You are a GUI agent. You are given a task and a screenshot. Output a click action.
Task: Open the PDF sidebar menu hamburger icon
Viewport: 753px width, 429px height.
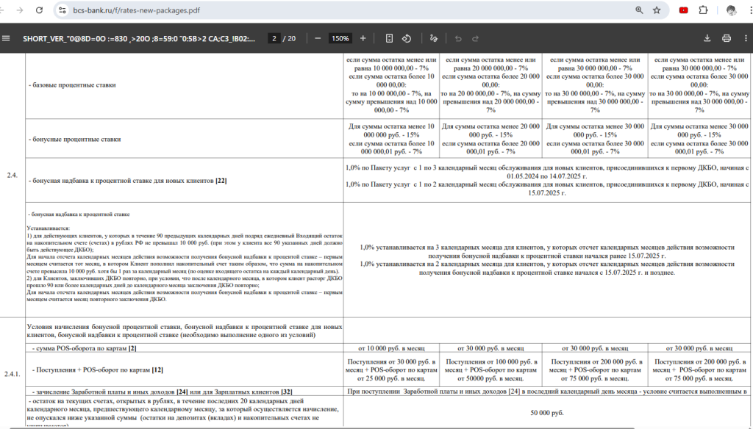(x=6, y=38)
